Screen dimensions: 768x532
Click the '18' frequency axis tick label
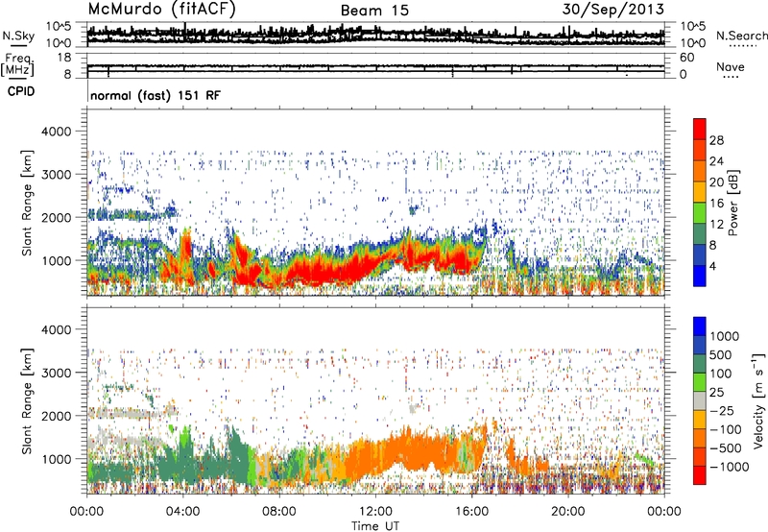tap(64, 58)
